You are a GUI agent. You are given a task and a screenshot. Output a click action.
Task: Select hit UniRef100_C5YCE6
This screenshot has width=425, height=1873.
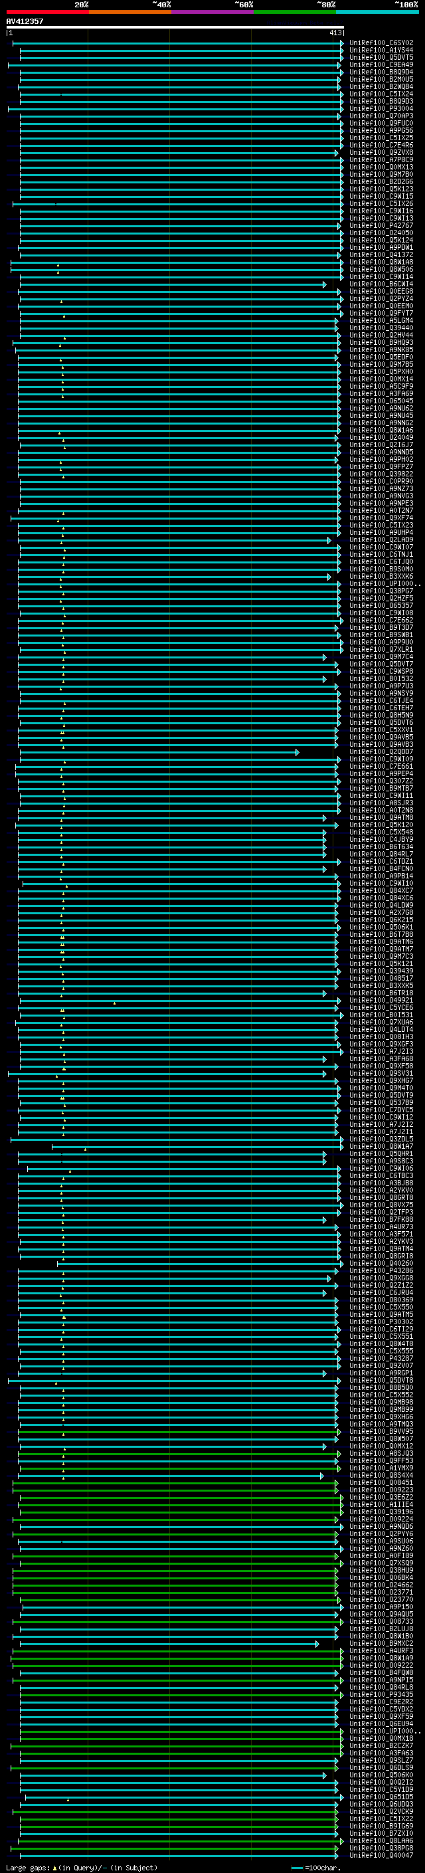tap(381, 1009)
